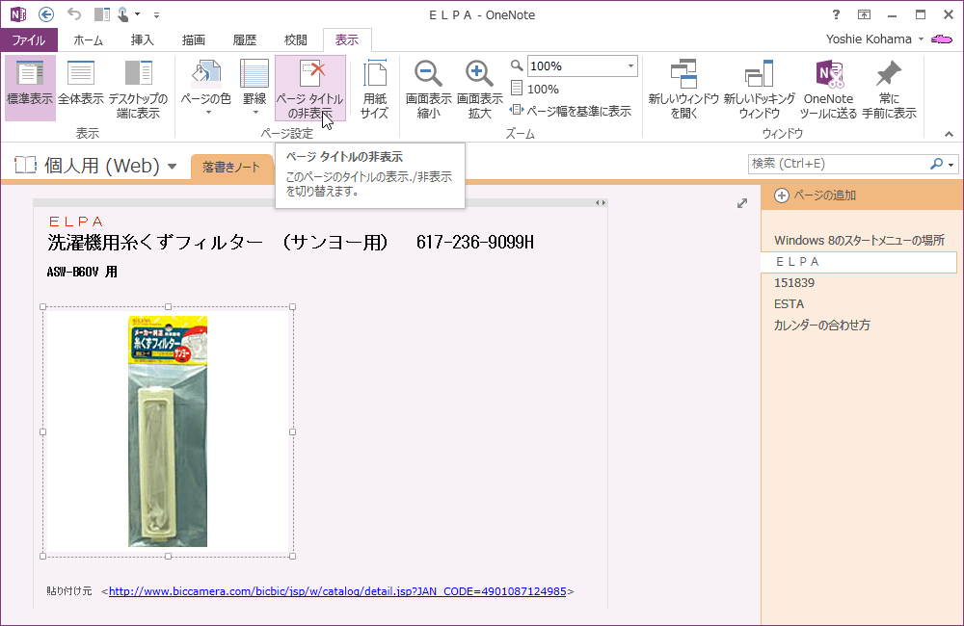Go back with the back arrow button
The width and height of the screenshot is (964, 626).
(x=46, y=14)
